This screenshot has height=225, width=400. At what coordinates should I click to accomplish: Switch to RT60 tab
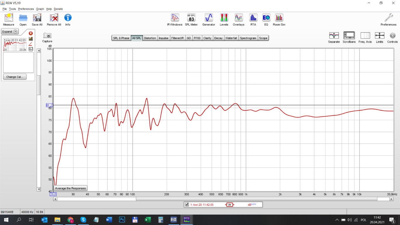(197, 38)
